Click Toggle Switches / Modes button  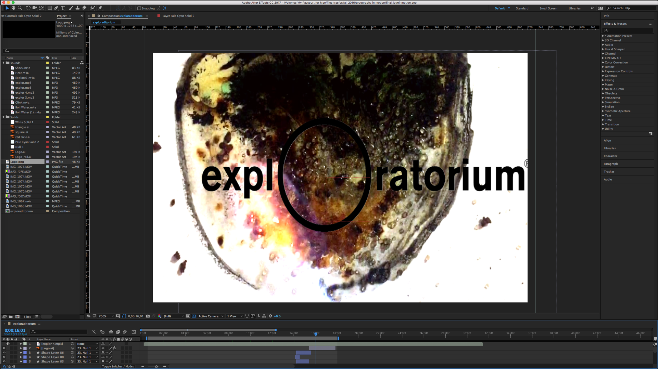[118, 366]
